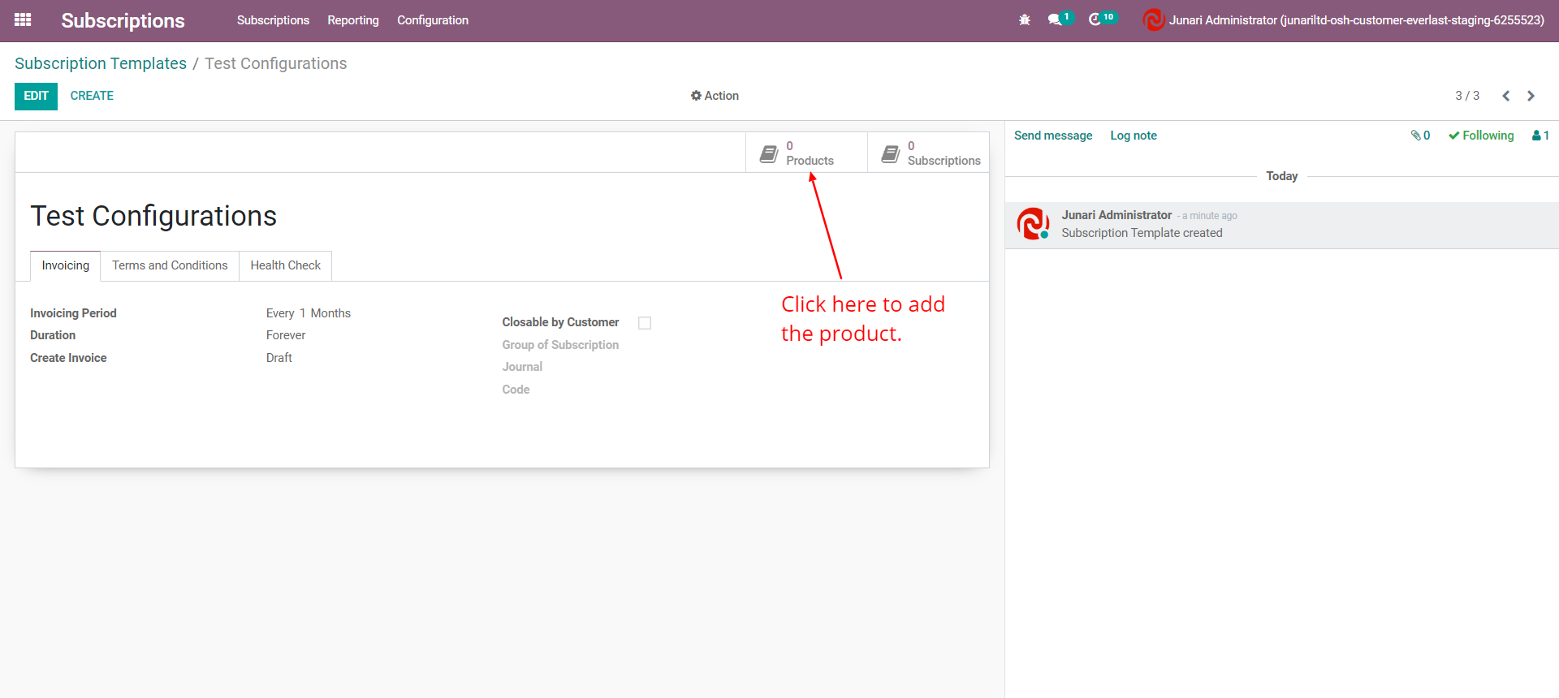Click the Subscription Templates breadcrumb link

coord(101,63)
